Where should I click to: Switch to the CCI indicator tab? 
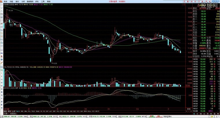point(78,111)
